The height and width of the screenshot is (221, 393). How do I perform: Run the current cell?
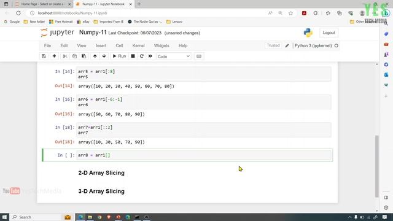click(x=119, y=56)
